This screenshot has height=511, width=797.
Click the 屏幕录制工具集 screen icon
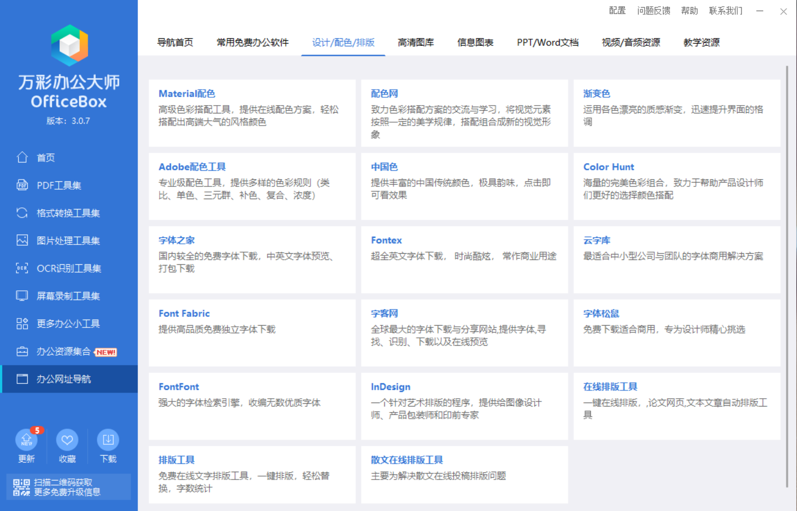(x=22, y=296)
